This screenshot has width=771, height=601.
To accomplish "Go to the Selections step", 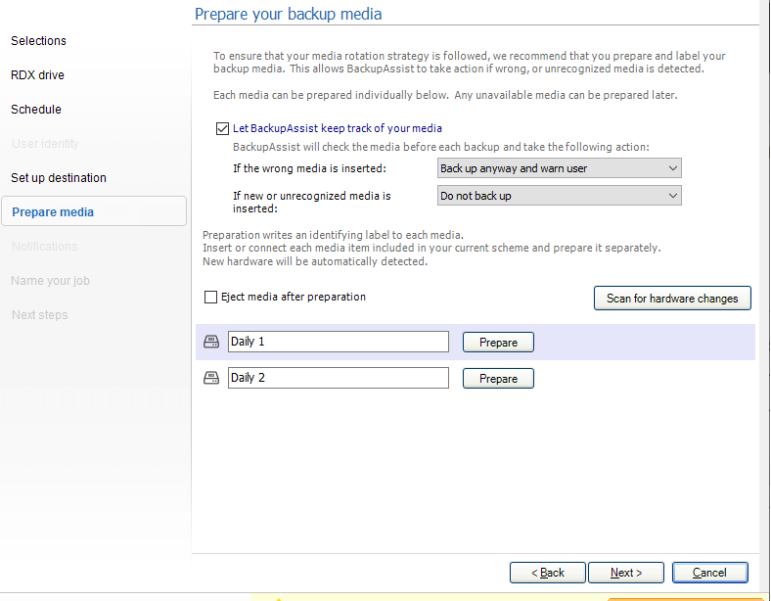I will click(x=39, y=41).
